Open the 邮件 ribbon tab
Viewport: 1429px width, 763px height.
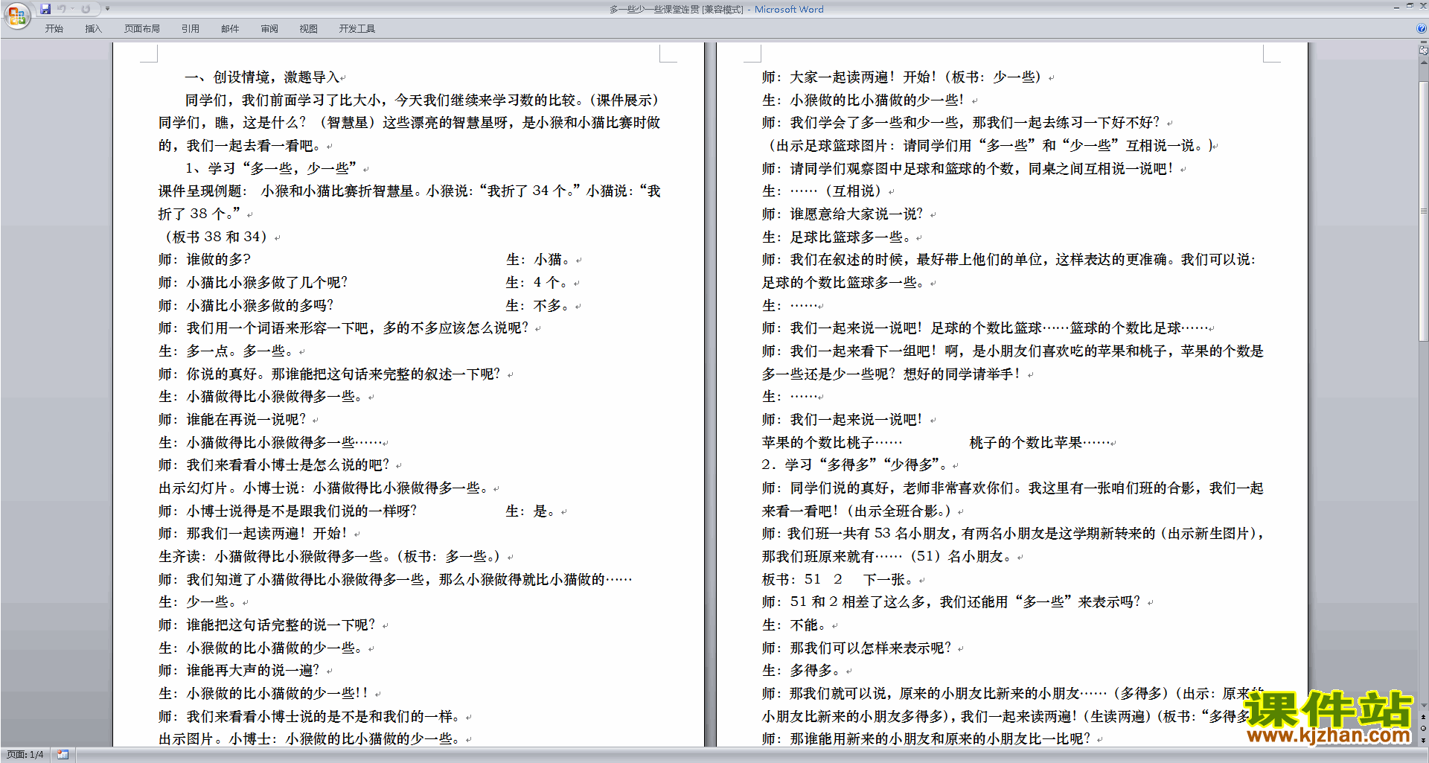click(230, 28)
